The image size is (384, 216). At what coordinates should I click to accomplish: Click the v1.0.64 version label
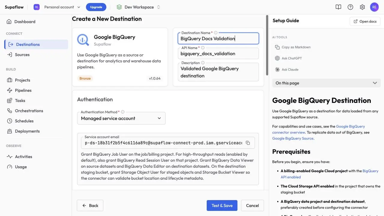[x=155, y=78]
